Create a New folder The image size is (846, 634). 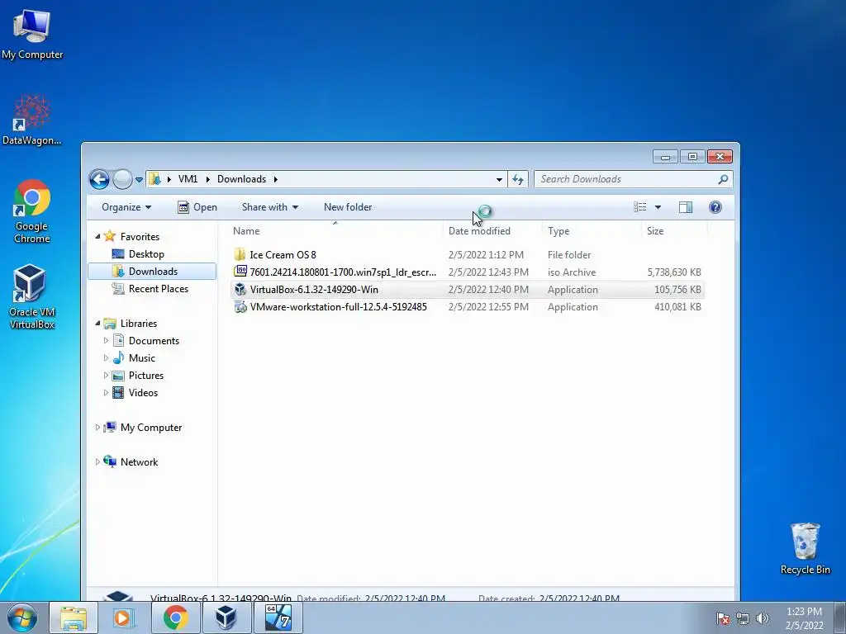click(348, 207)
